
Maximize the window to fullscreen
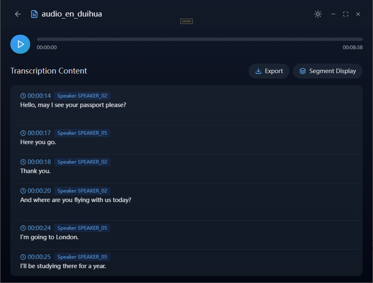[x=346, y=14]
